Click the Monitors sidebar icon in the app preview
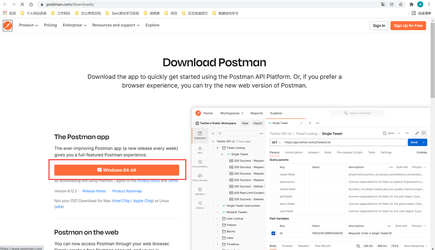This screenshot has width=435, height=250. (x=200, y=191)
